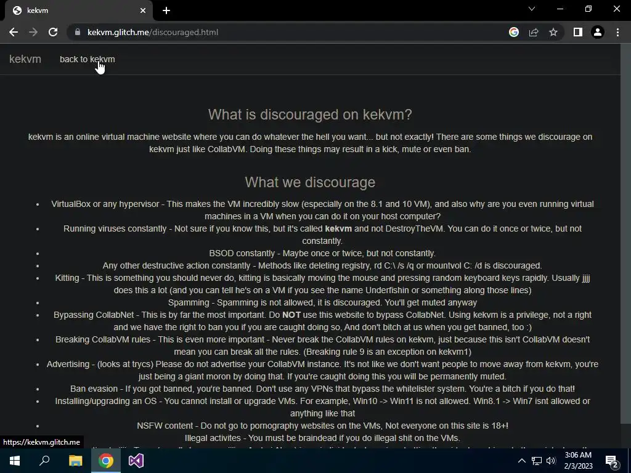Open a new browser tab

(x=166, y=10)
